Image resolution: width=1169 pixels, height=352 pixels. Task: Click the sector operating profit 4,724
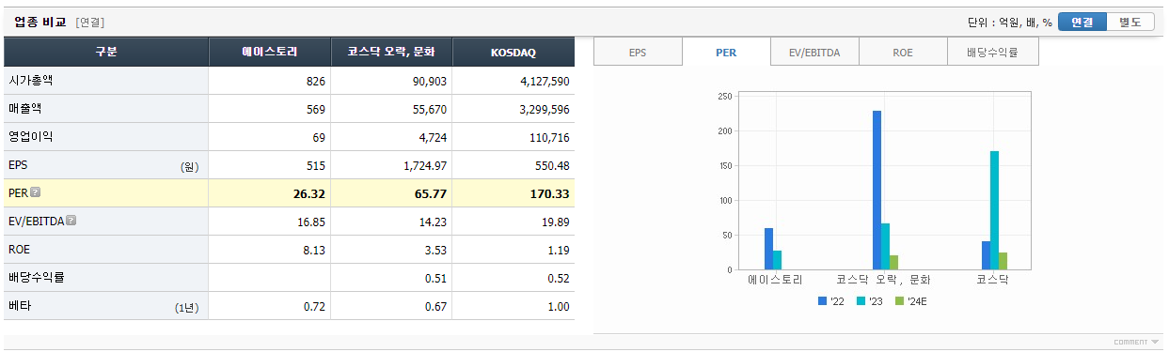pyautogui.click(x=432, y=138)
